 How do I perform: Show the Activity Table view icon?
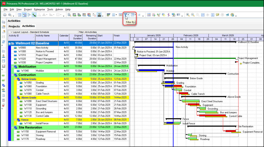click(x=19, y=15)
